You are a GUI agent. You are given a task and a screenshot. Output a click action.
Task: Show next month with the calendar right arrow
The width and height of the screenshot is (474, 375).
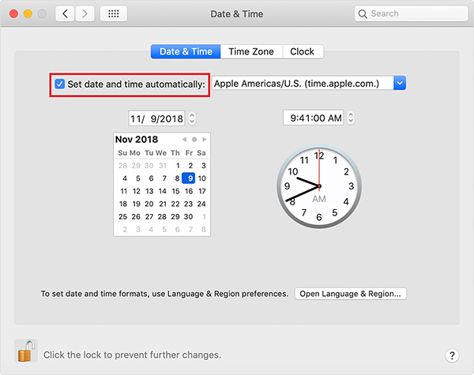[205, 139]
